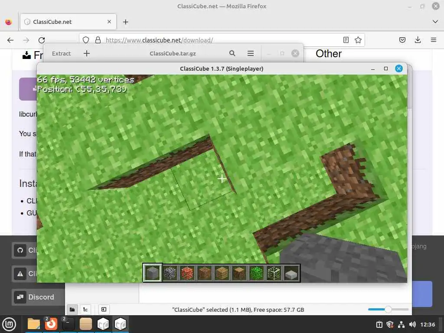The height and width of the screenshot is (333, 444).
Task: Toggle Firefox reader view icon
Action: [x=346, y=40]
